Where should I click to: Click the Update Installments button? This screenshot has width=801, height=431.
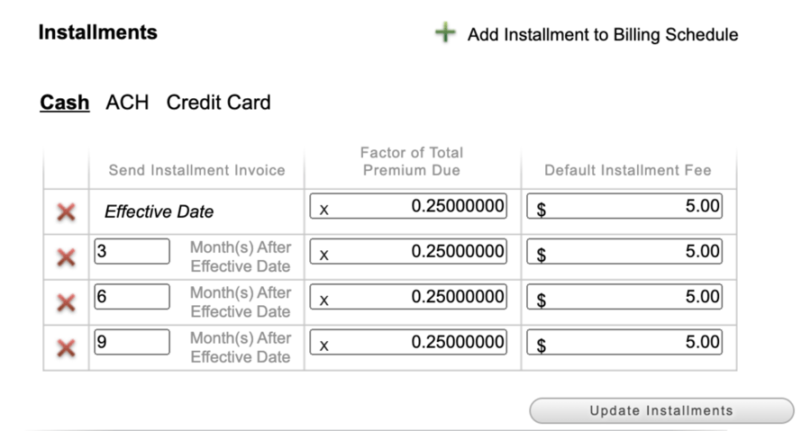coord(661,410)
